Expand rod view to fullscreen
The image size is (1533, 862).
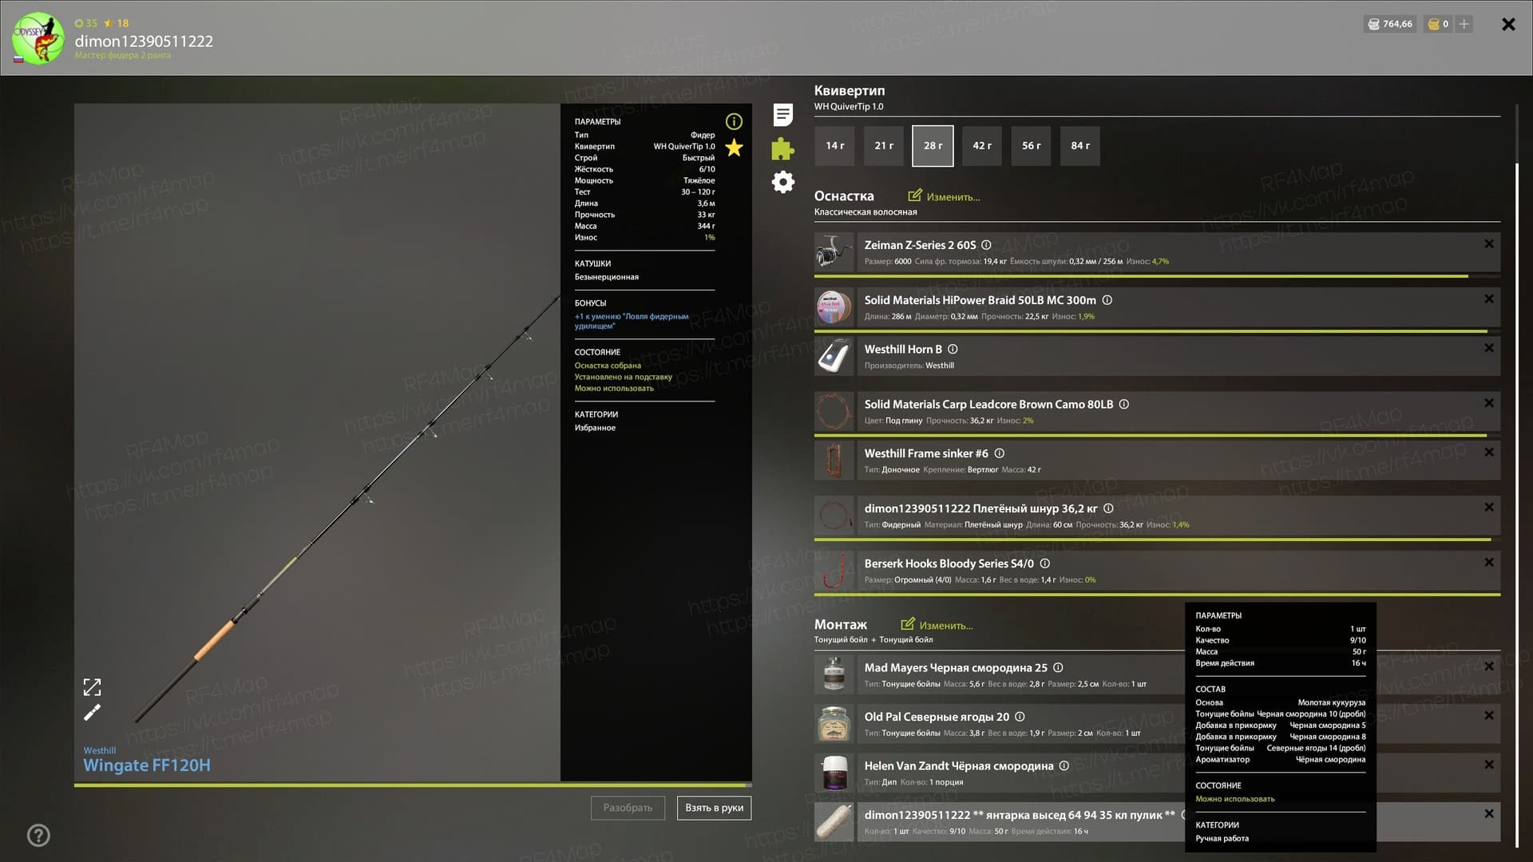click(93, 687)
